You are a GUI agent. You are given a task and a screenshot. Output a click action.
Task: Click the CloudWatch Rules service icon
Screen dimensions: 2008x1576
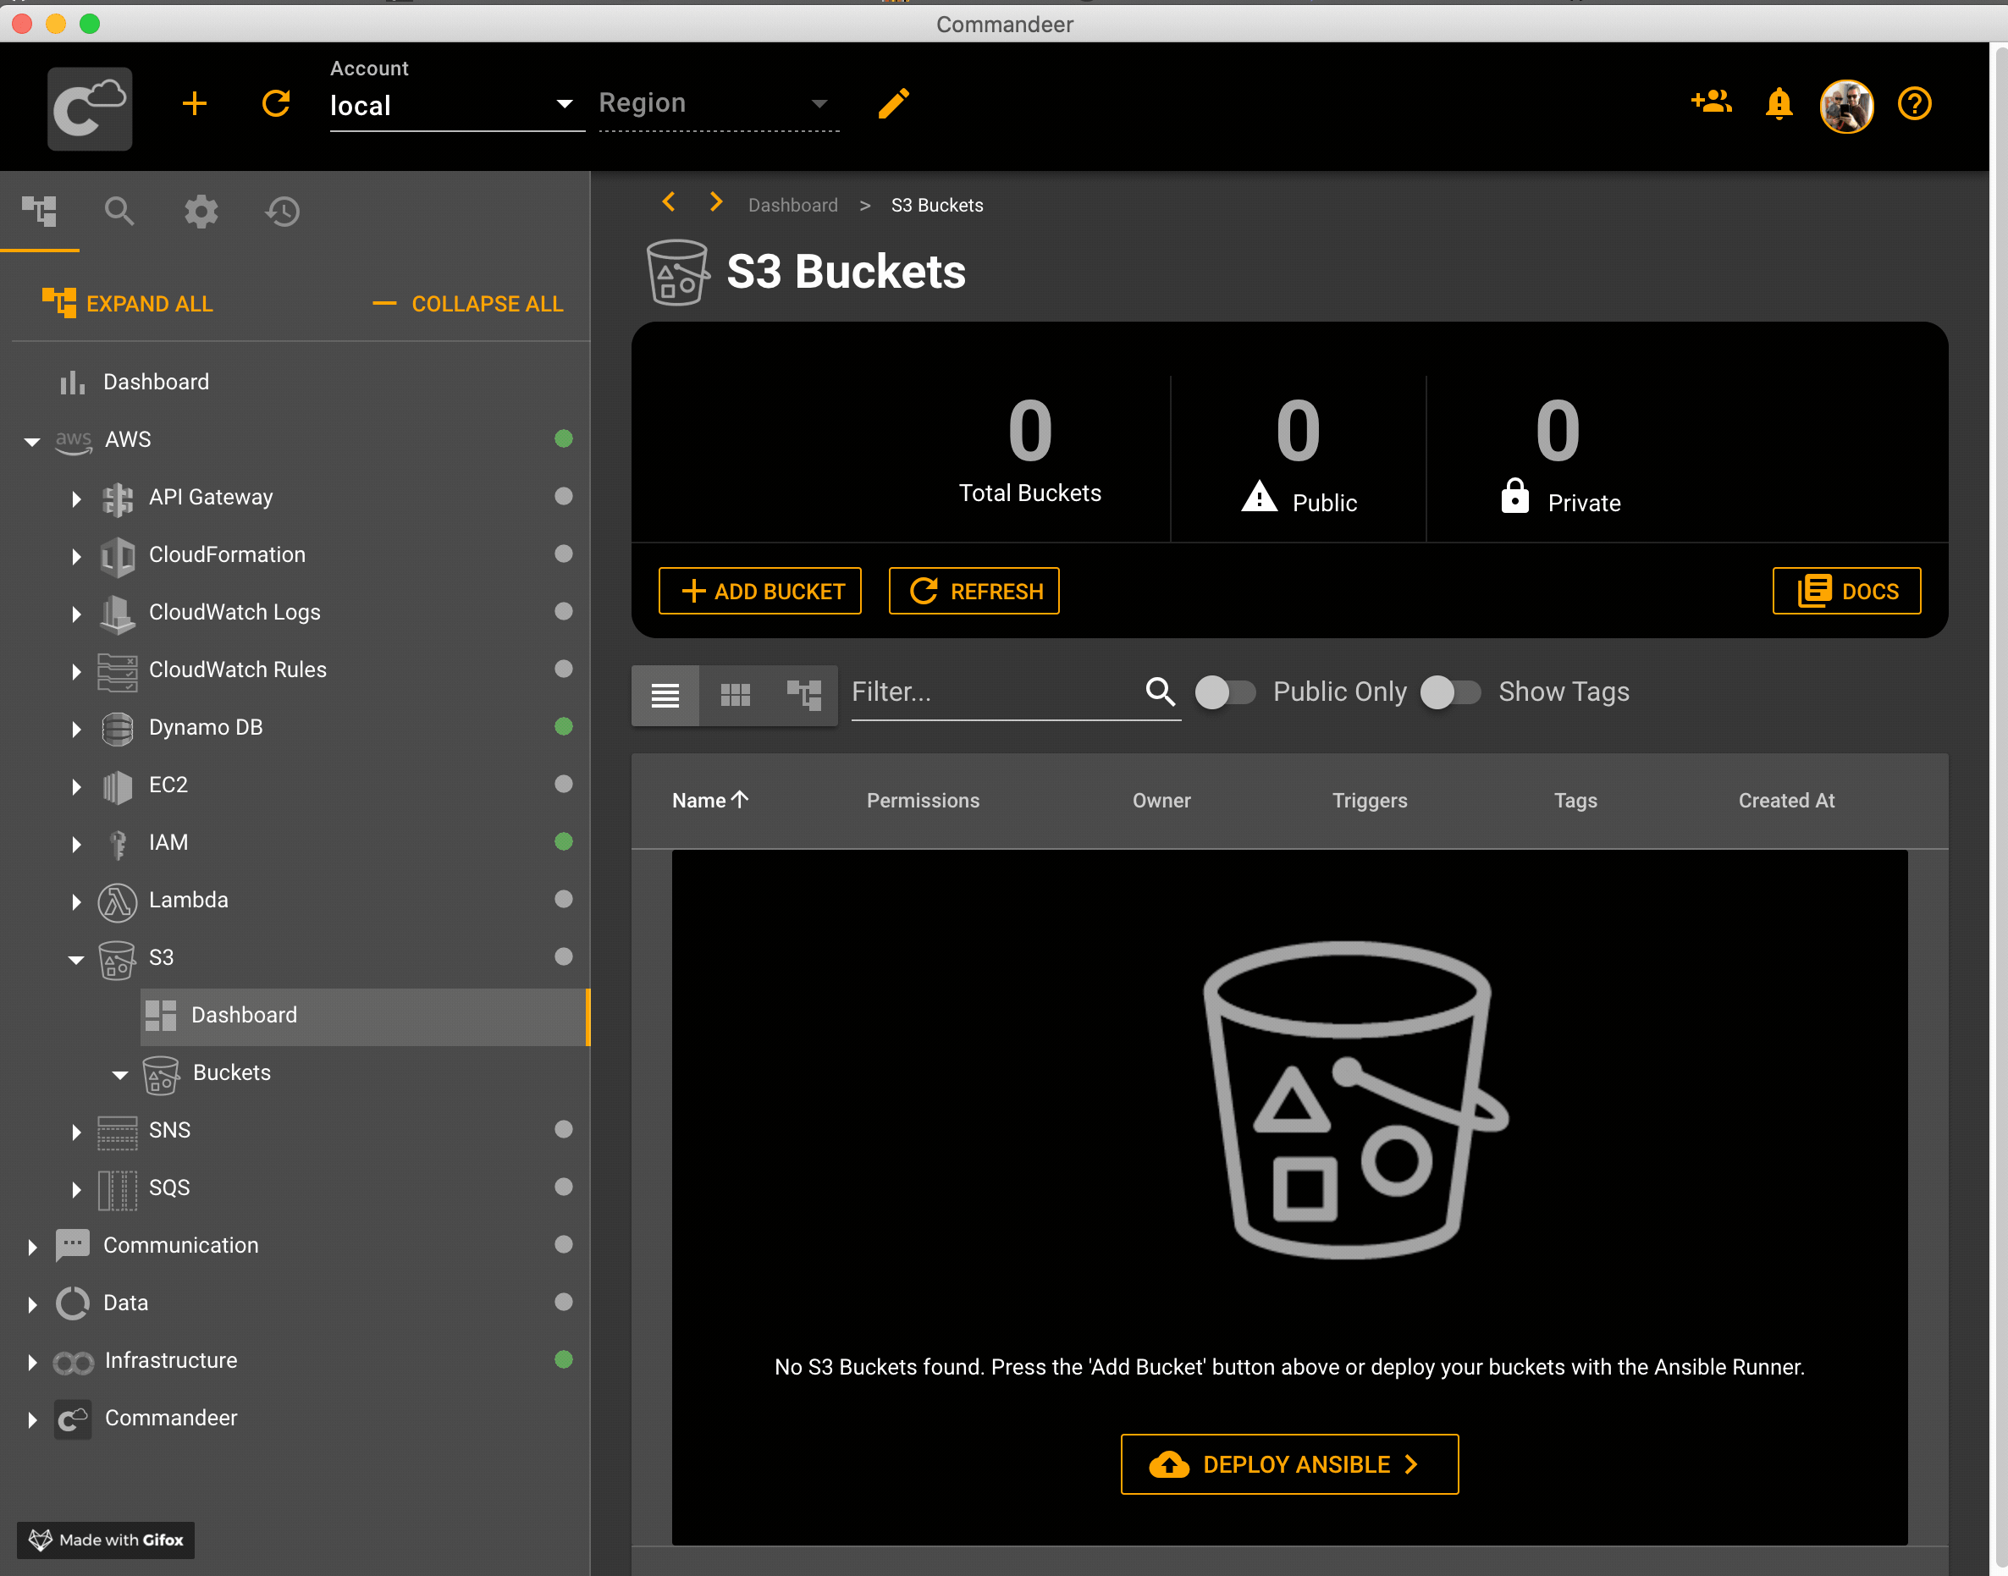tap(117, 671)
